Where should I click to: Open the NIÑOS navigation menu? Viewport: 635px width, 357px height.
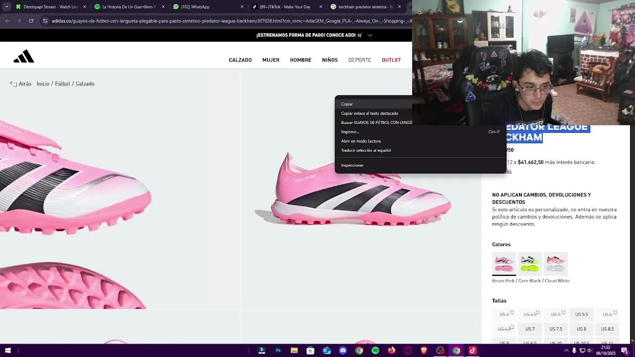(330, 60)
